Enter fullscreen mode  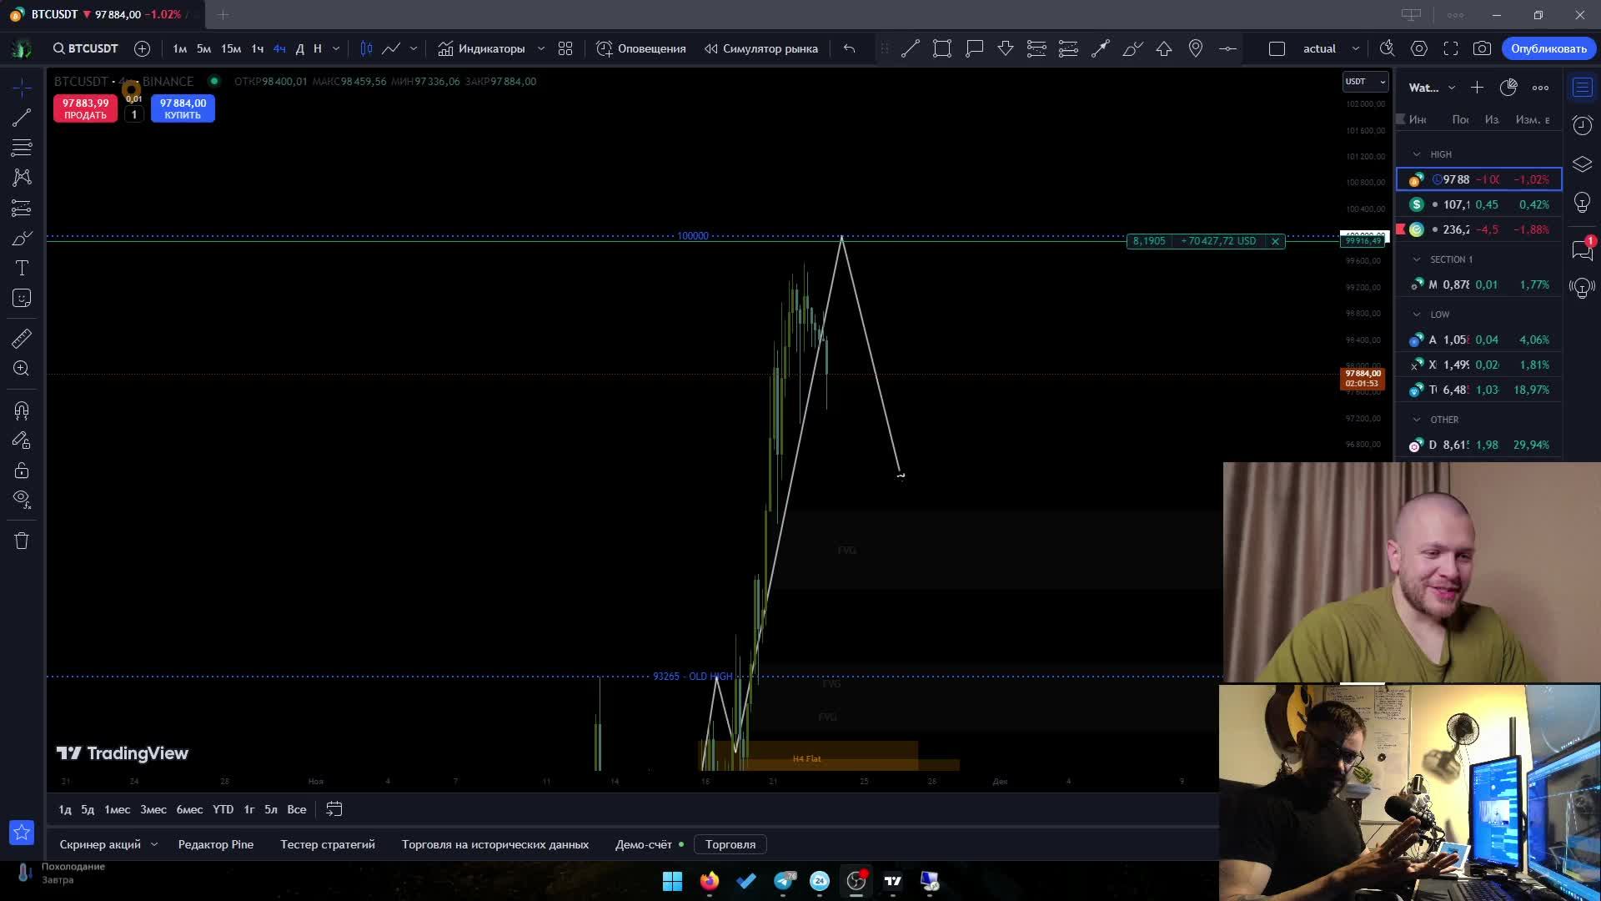click(x=1451, y=48)
